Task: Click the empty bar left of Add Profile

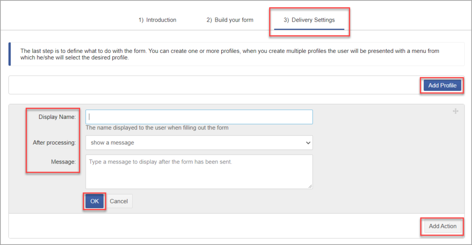Action: point(214,85)
